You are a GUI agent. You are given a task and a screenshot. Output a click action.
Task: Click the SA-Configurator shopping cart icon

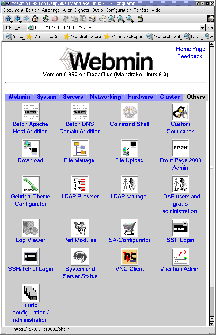point(130,228)
